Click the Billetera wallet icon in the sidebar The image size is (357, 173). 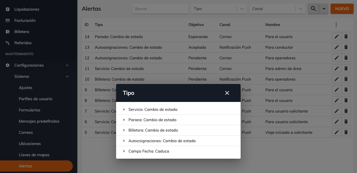[8, 32]
